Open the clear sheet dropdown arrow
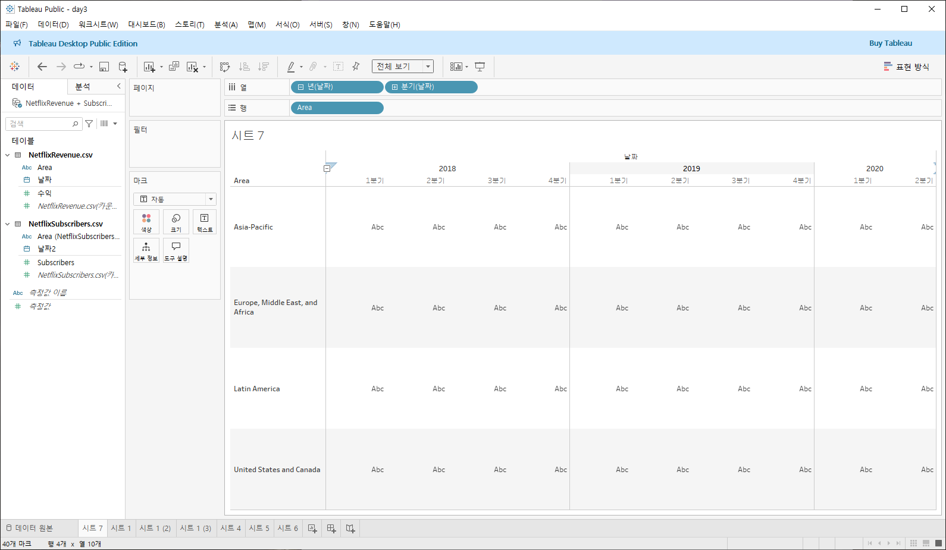 [x=204, y=67]
